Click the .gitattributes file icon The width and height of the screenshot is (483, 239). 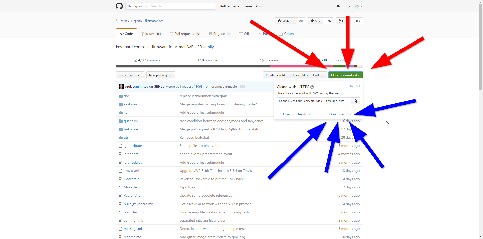(120, 146)
